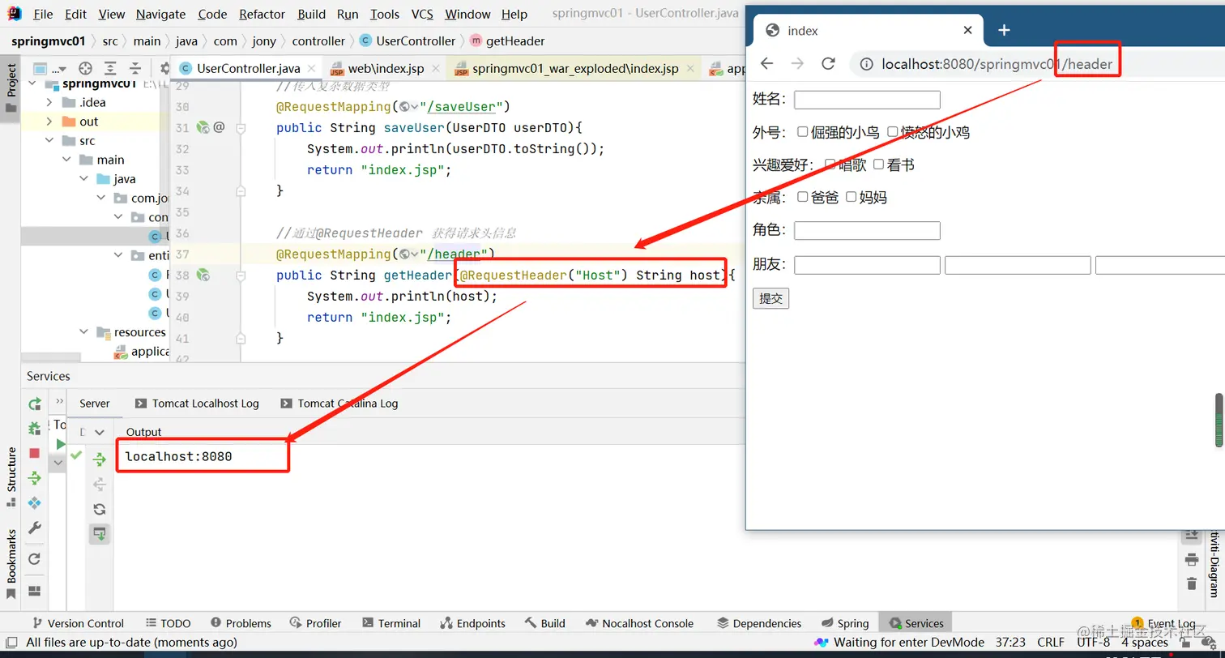The image size is (1225, 658).
Task: Switch to Tomcat Localhost Log tab
Action: (197, 404)
